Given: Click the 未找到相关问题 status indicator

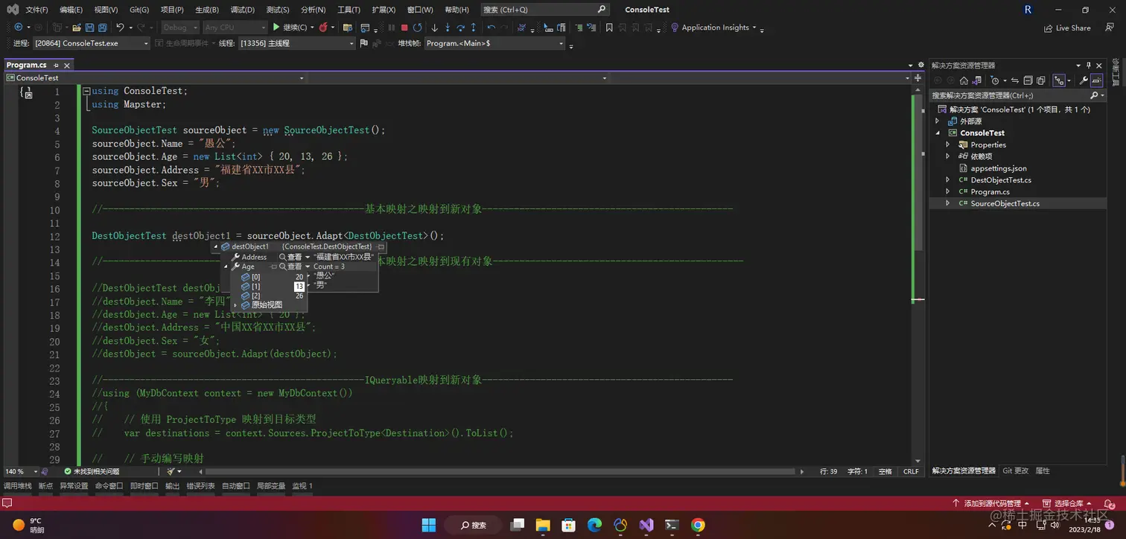Looking at the screenshot, I should point(91,471).
